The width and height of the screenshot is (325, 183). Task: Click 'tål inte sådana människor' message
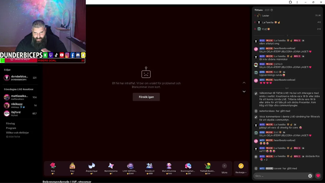[x=273, y=59]
